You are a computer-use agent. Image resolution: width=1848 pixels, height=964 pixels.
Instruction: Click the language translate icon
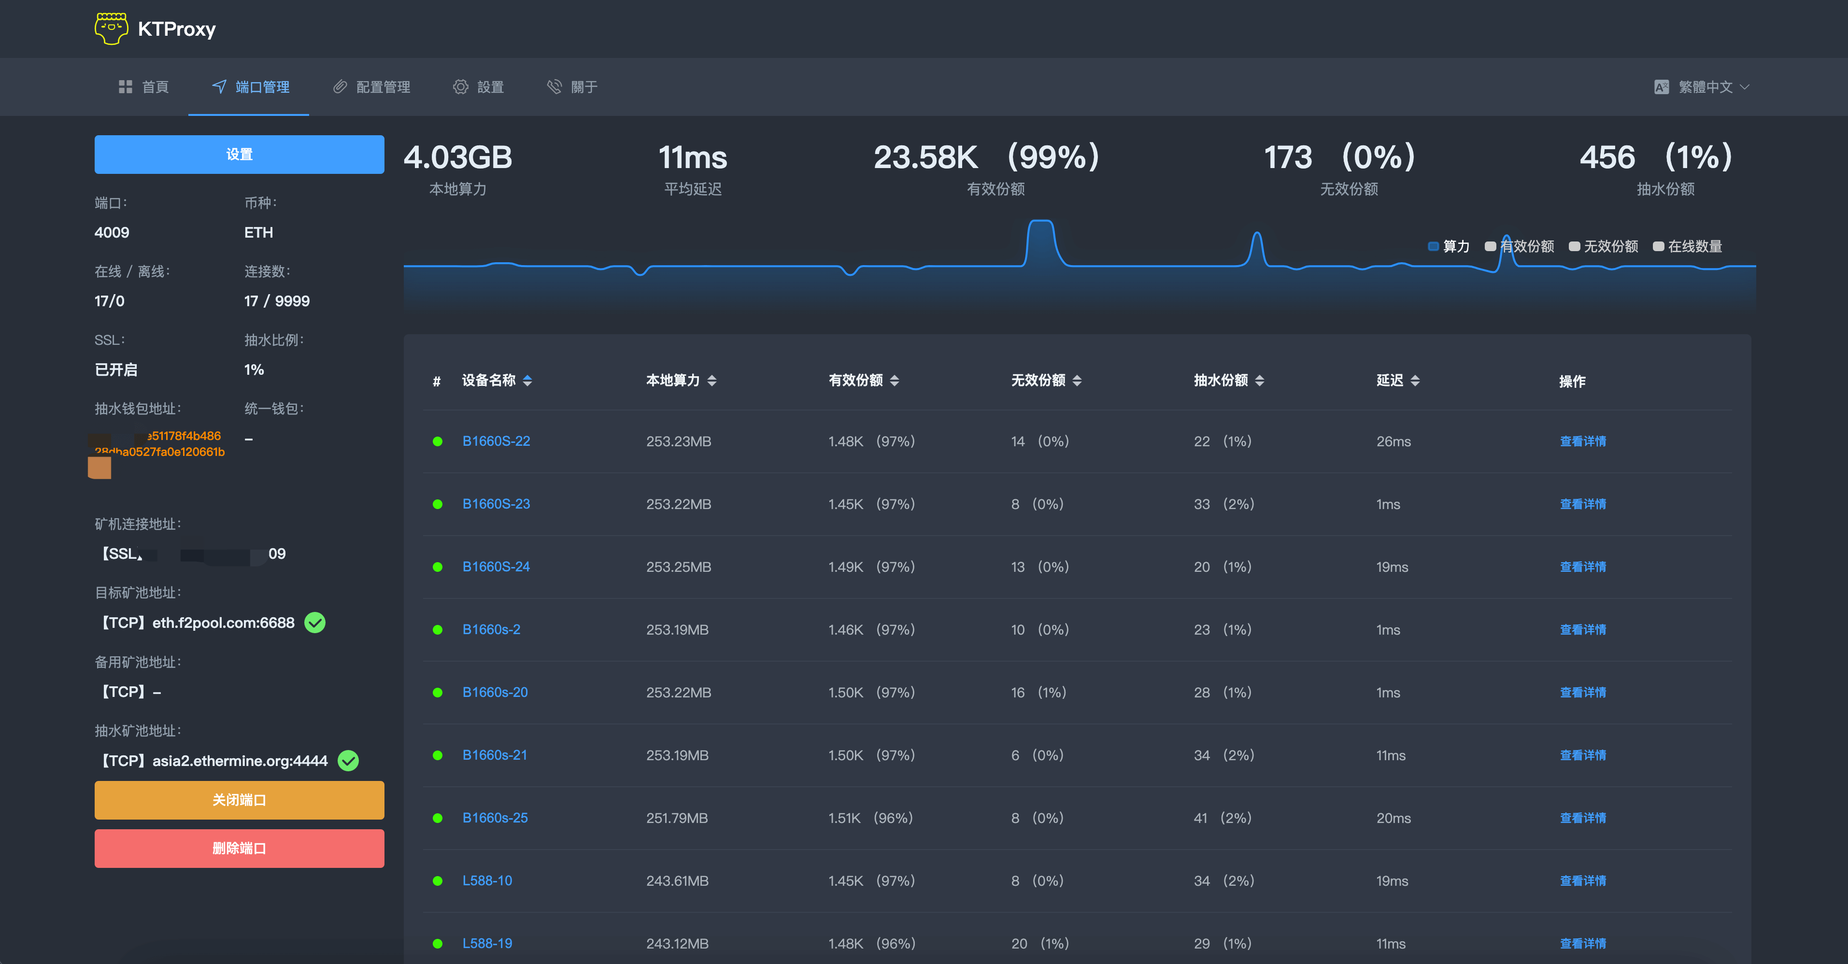[1662, 87]
